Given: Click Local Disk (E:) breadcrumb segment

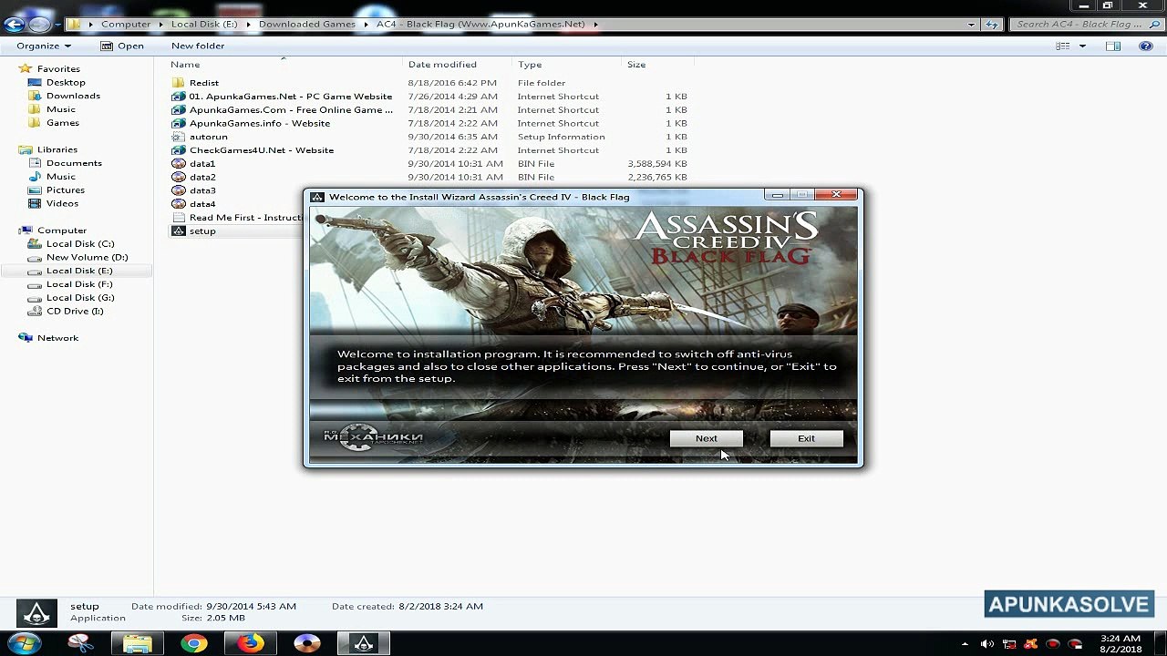Looking at the screenshot, I should (x=204, y=25).
